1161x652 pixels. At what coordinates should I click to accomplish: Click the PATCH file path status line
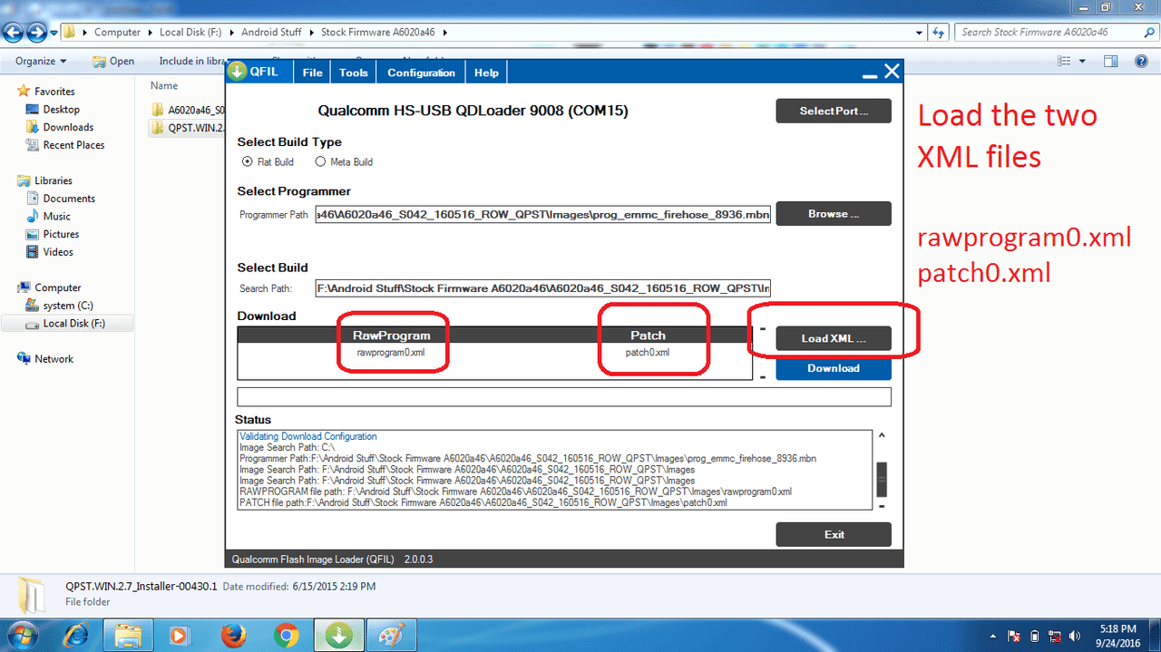click(483, 502)
